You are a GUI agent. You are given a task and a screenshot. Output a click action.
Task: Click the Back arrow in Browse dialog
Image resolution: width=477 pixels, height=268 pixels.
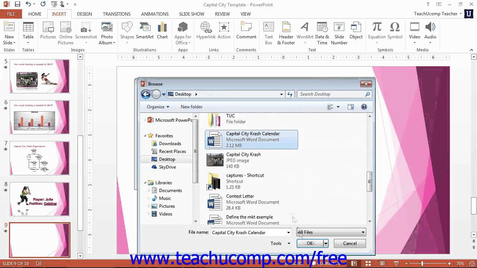[x=146, y=94]
